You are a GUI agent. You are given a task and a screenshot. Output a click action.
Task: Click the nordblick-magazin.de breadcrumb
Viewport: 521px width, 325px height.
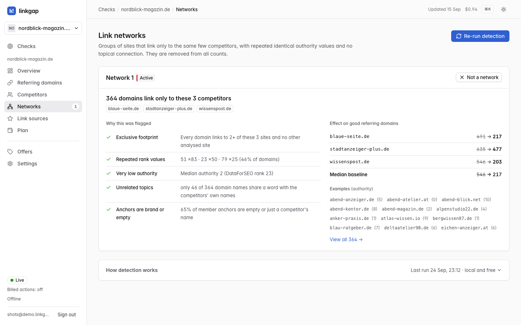click(145, 9)
